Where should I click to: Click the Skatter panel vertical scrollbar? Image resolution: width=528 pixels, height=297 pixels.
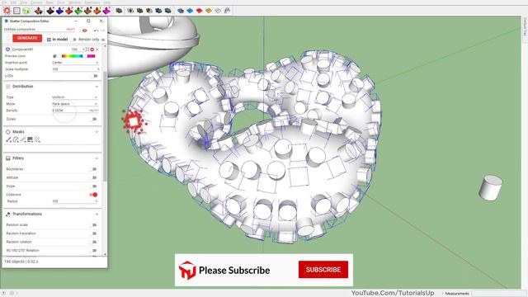point(105,126)
